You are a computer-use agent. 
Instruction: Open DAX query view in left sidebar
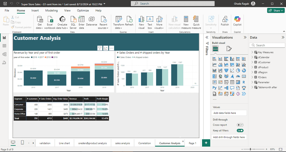point(4,63)
